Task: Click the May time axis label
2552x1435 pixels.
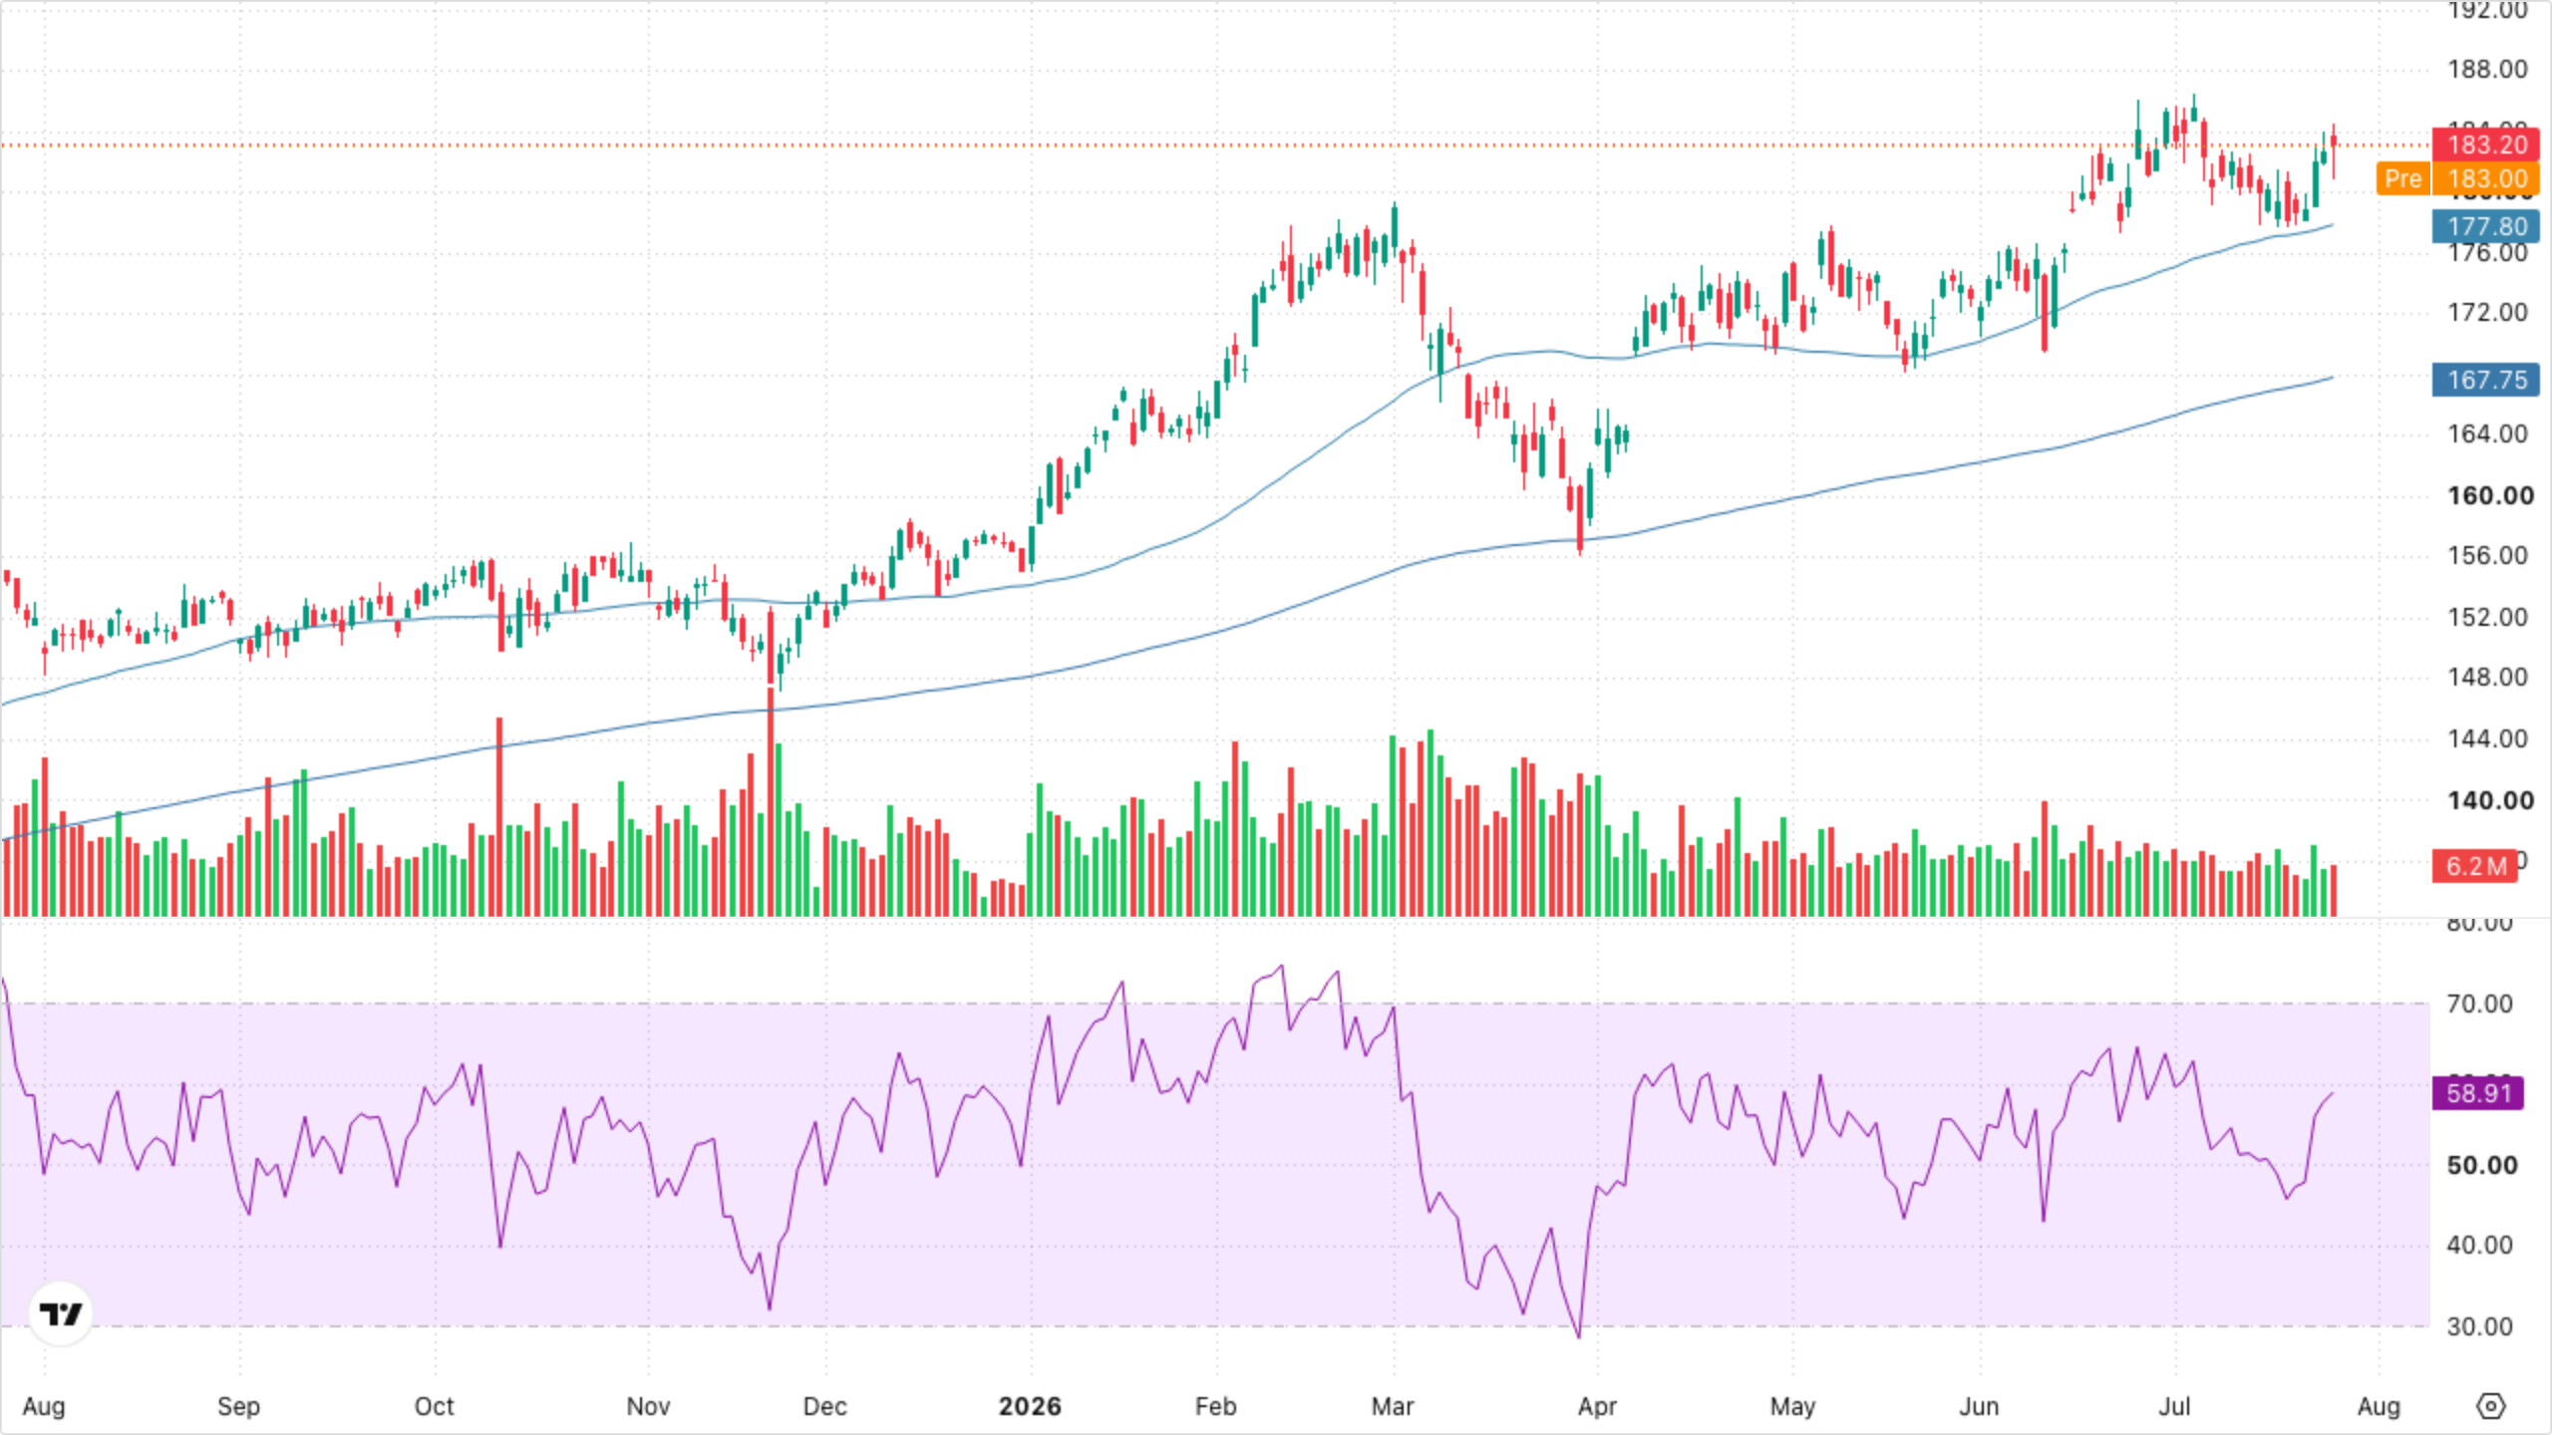Action: (x=1792, y=1406)
